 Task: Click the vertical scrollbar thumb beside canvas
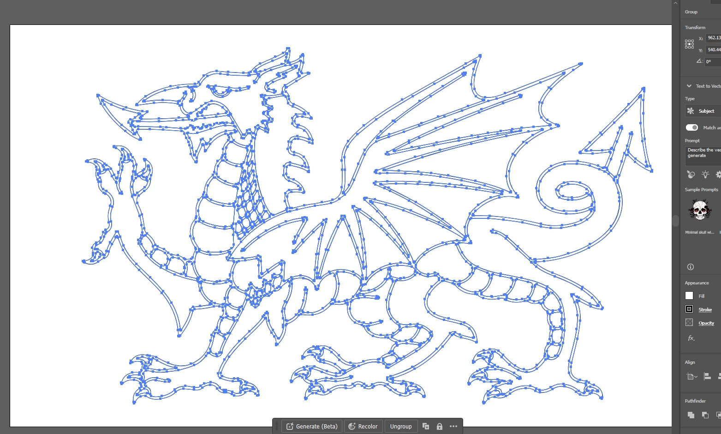pyautogui.click(x=675, y=221)
